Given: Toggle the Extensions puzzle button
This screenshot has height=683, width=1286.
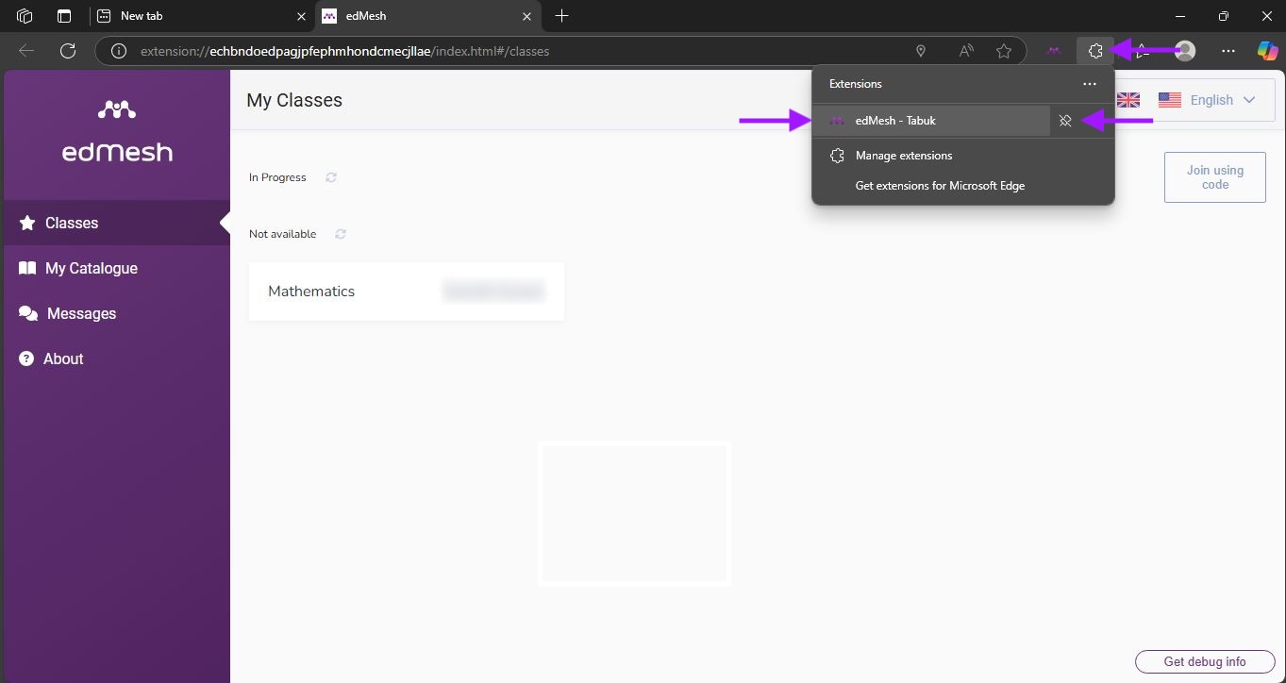Looking at the screenshot, I should click(x=1095, y=51).
